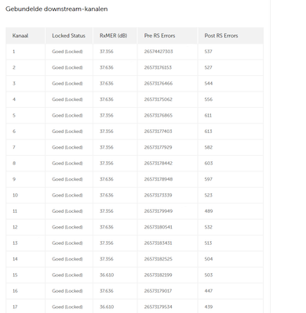Click 'Goed (Locked)' in Kanaal 9 row
This screenshot has height=313, width=306.
pyautogui.click(x=67, y=179)
